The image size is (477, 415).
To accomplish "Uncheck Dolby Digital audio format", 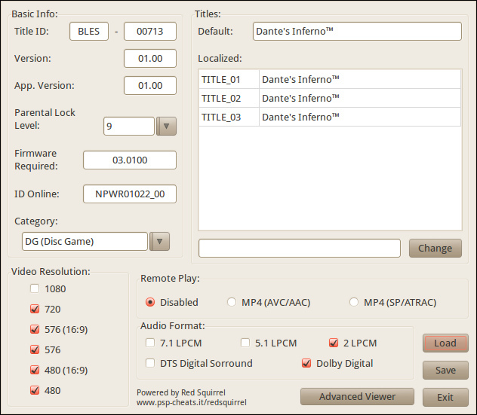I will click(306, 363).
